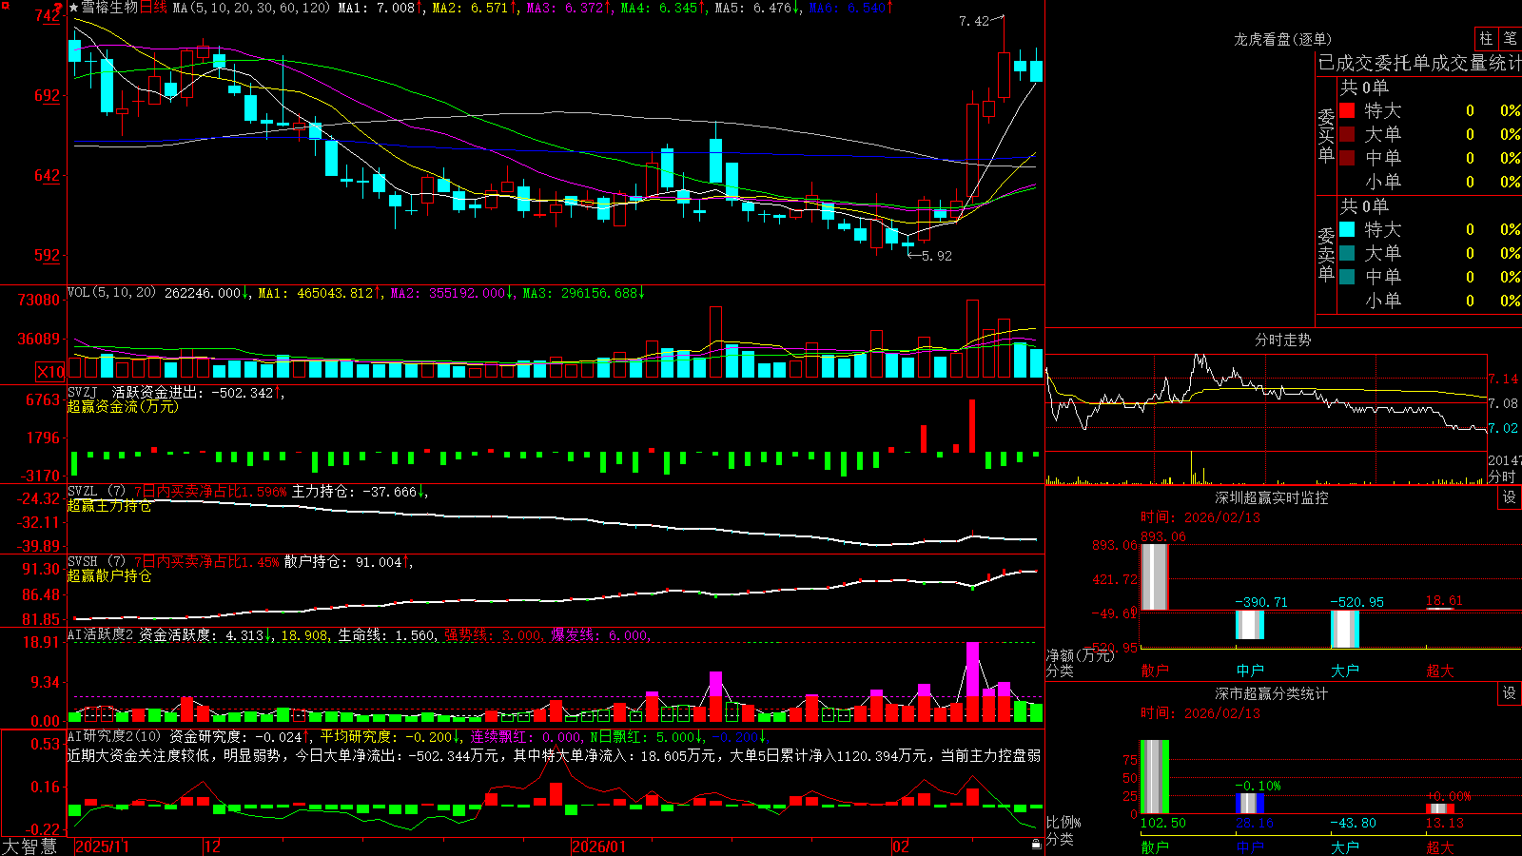This screenshot has height=856, width=1522.
Task: Click the 日线 period label beside stock name
Action: [x=153, y=8]
